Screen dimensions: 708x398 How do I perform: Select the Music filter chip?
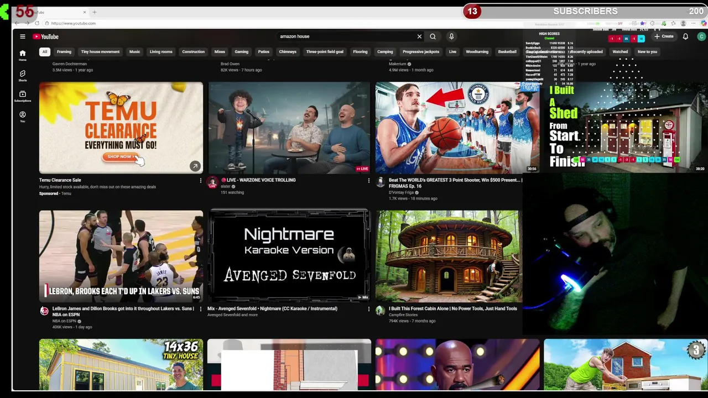[x=134, y=51]
